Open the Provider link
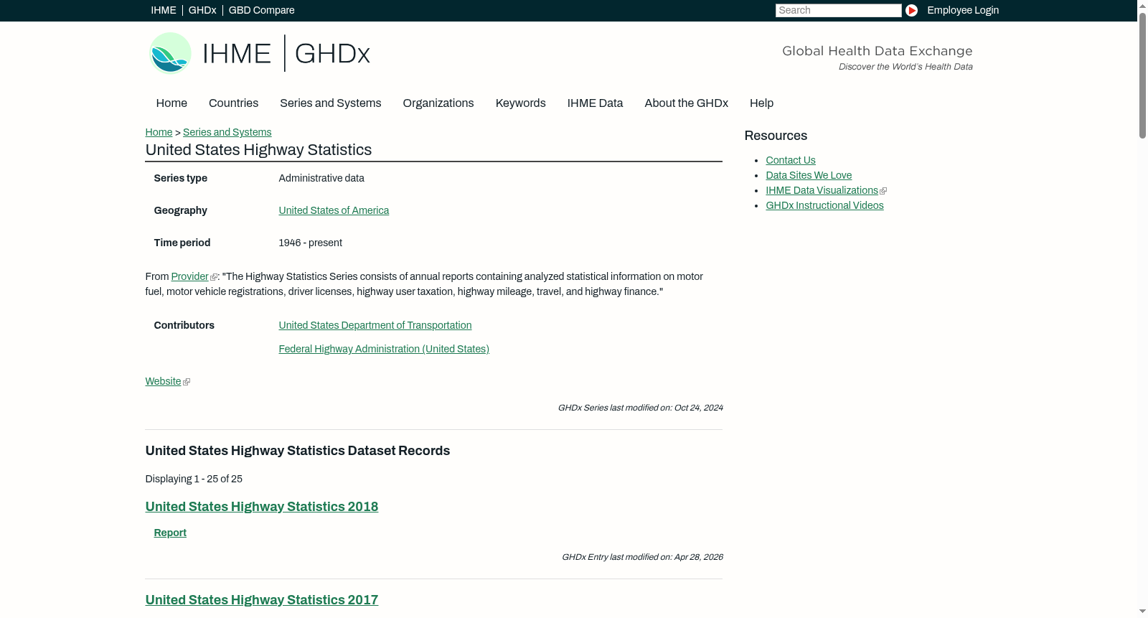The image size is (1148, 618). [189, 276]
